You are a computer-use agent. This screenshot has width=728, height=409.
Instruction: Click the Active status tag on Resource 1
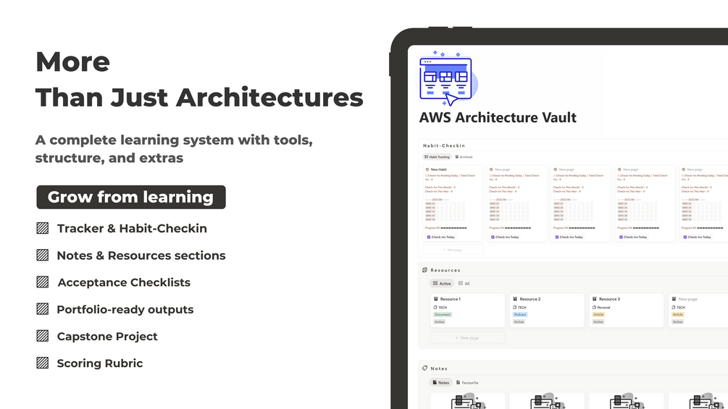tap(439, 322)
